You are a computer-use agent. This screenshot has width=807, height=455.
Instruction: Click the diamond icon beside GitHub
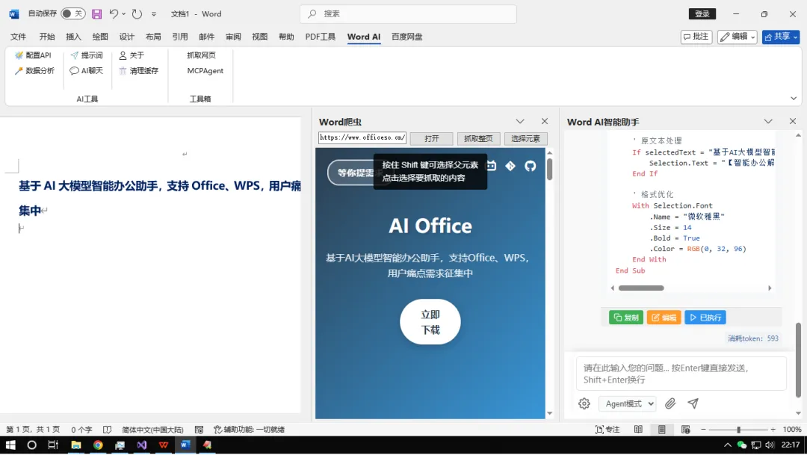click(510, 166)
